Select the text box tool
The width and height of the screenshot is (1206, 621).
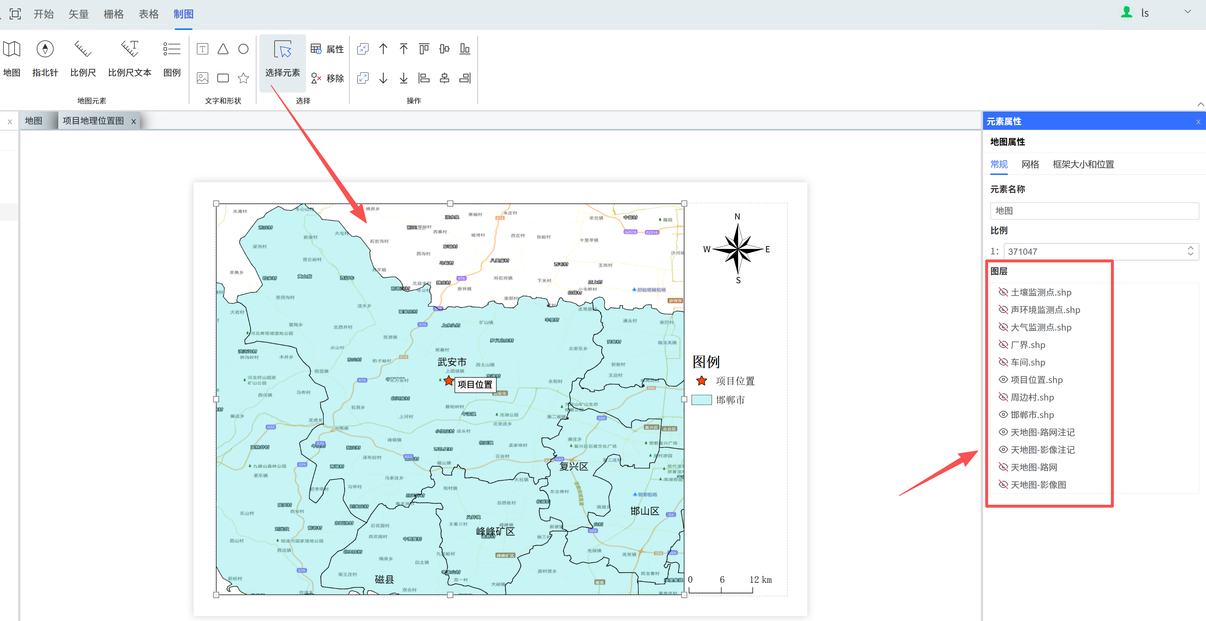click(x=202, y=49)
